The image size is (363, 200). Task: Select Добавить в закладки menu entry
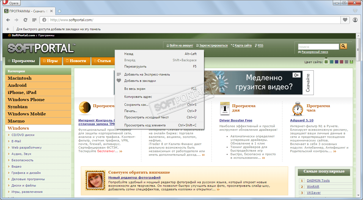click(159, 81)
